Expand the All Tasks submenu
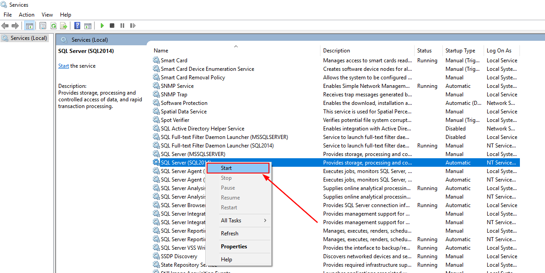The width and height of the screenshot is (545, 273). [x=239, y=221]
